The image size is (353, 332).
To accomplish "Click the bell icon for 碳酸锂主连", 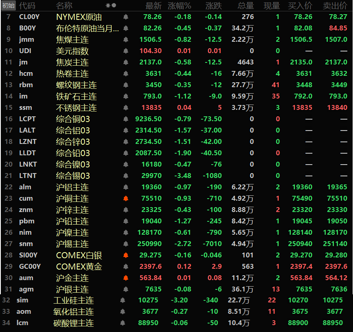I will (123, 323).
